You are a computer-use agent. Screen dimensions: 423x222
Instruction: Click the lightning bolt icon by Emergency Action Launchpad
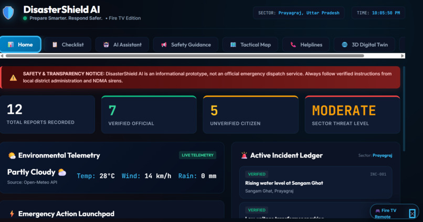coord(12,214)
